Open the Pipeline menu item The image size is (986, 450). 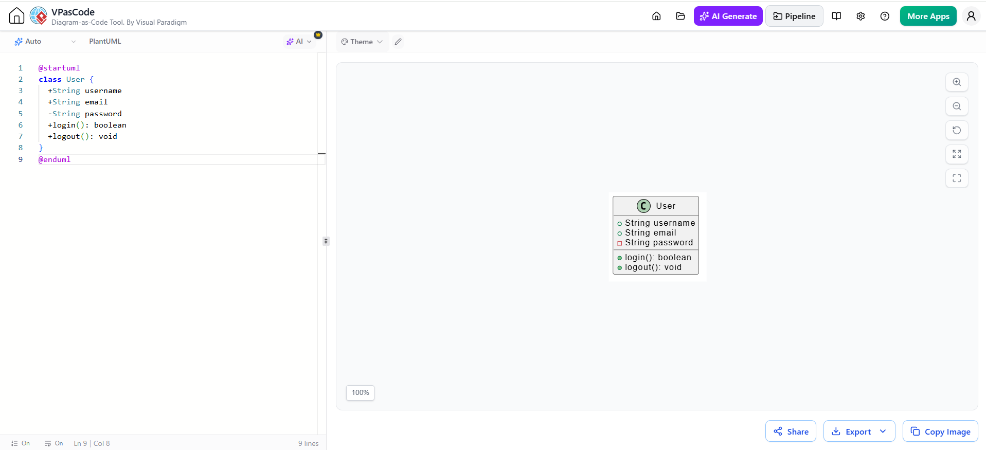[x=794, y=16]
